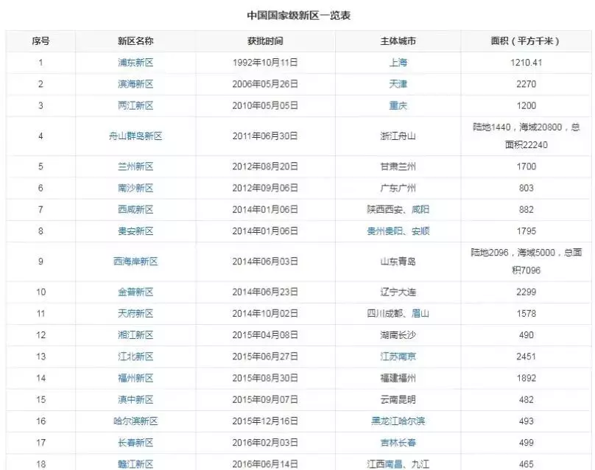595x470 pixels.
Task: Select the city cell 广东广州
Action: (x=398, y=189)
